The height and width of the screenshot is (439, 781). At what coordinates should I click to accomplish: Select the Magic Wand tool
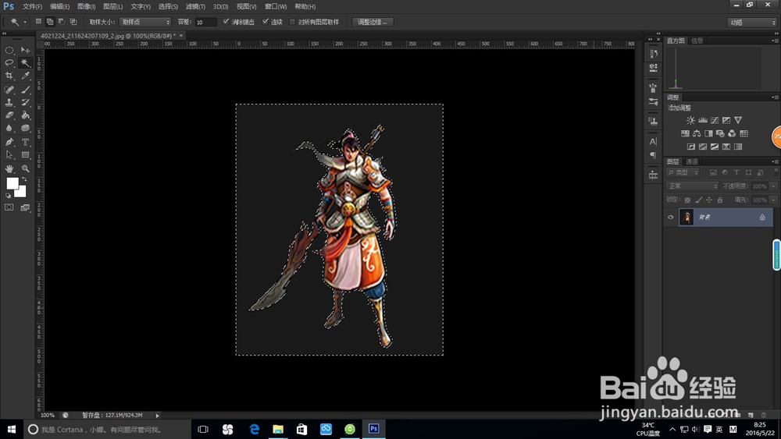pos(25,62)
